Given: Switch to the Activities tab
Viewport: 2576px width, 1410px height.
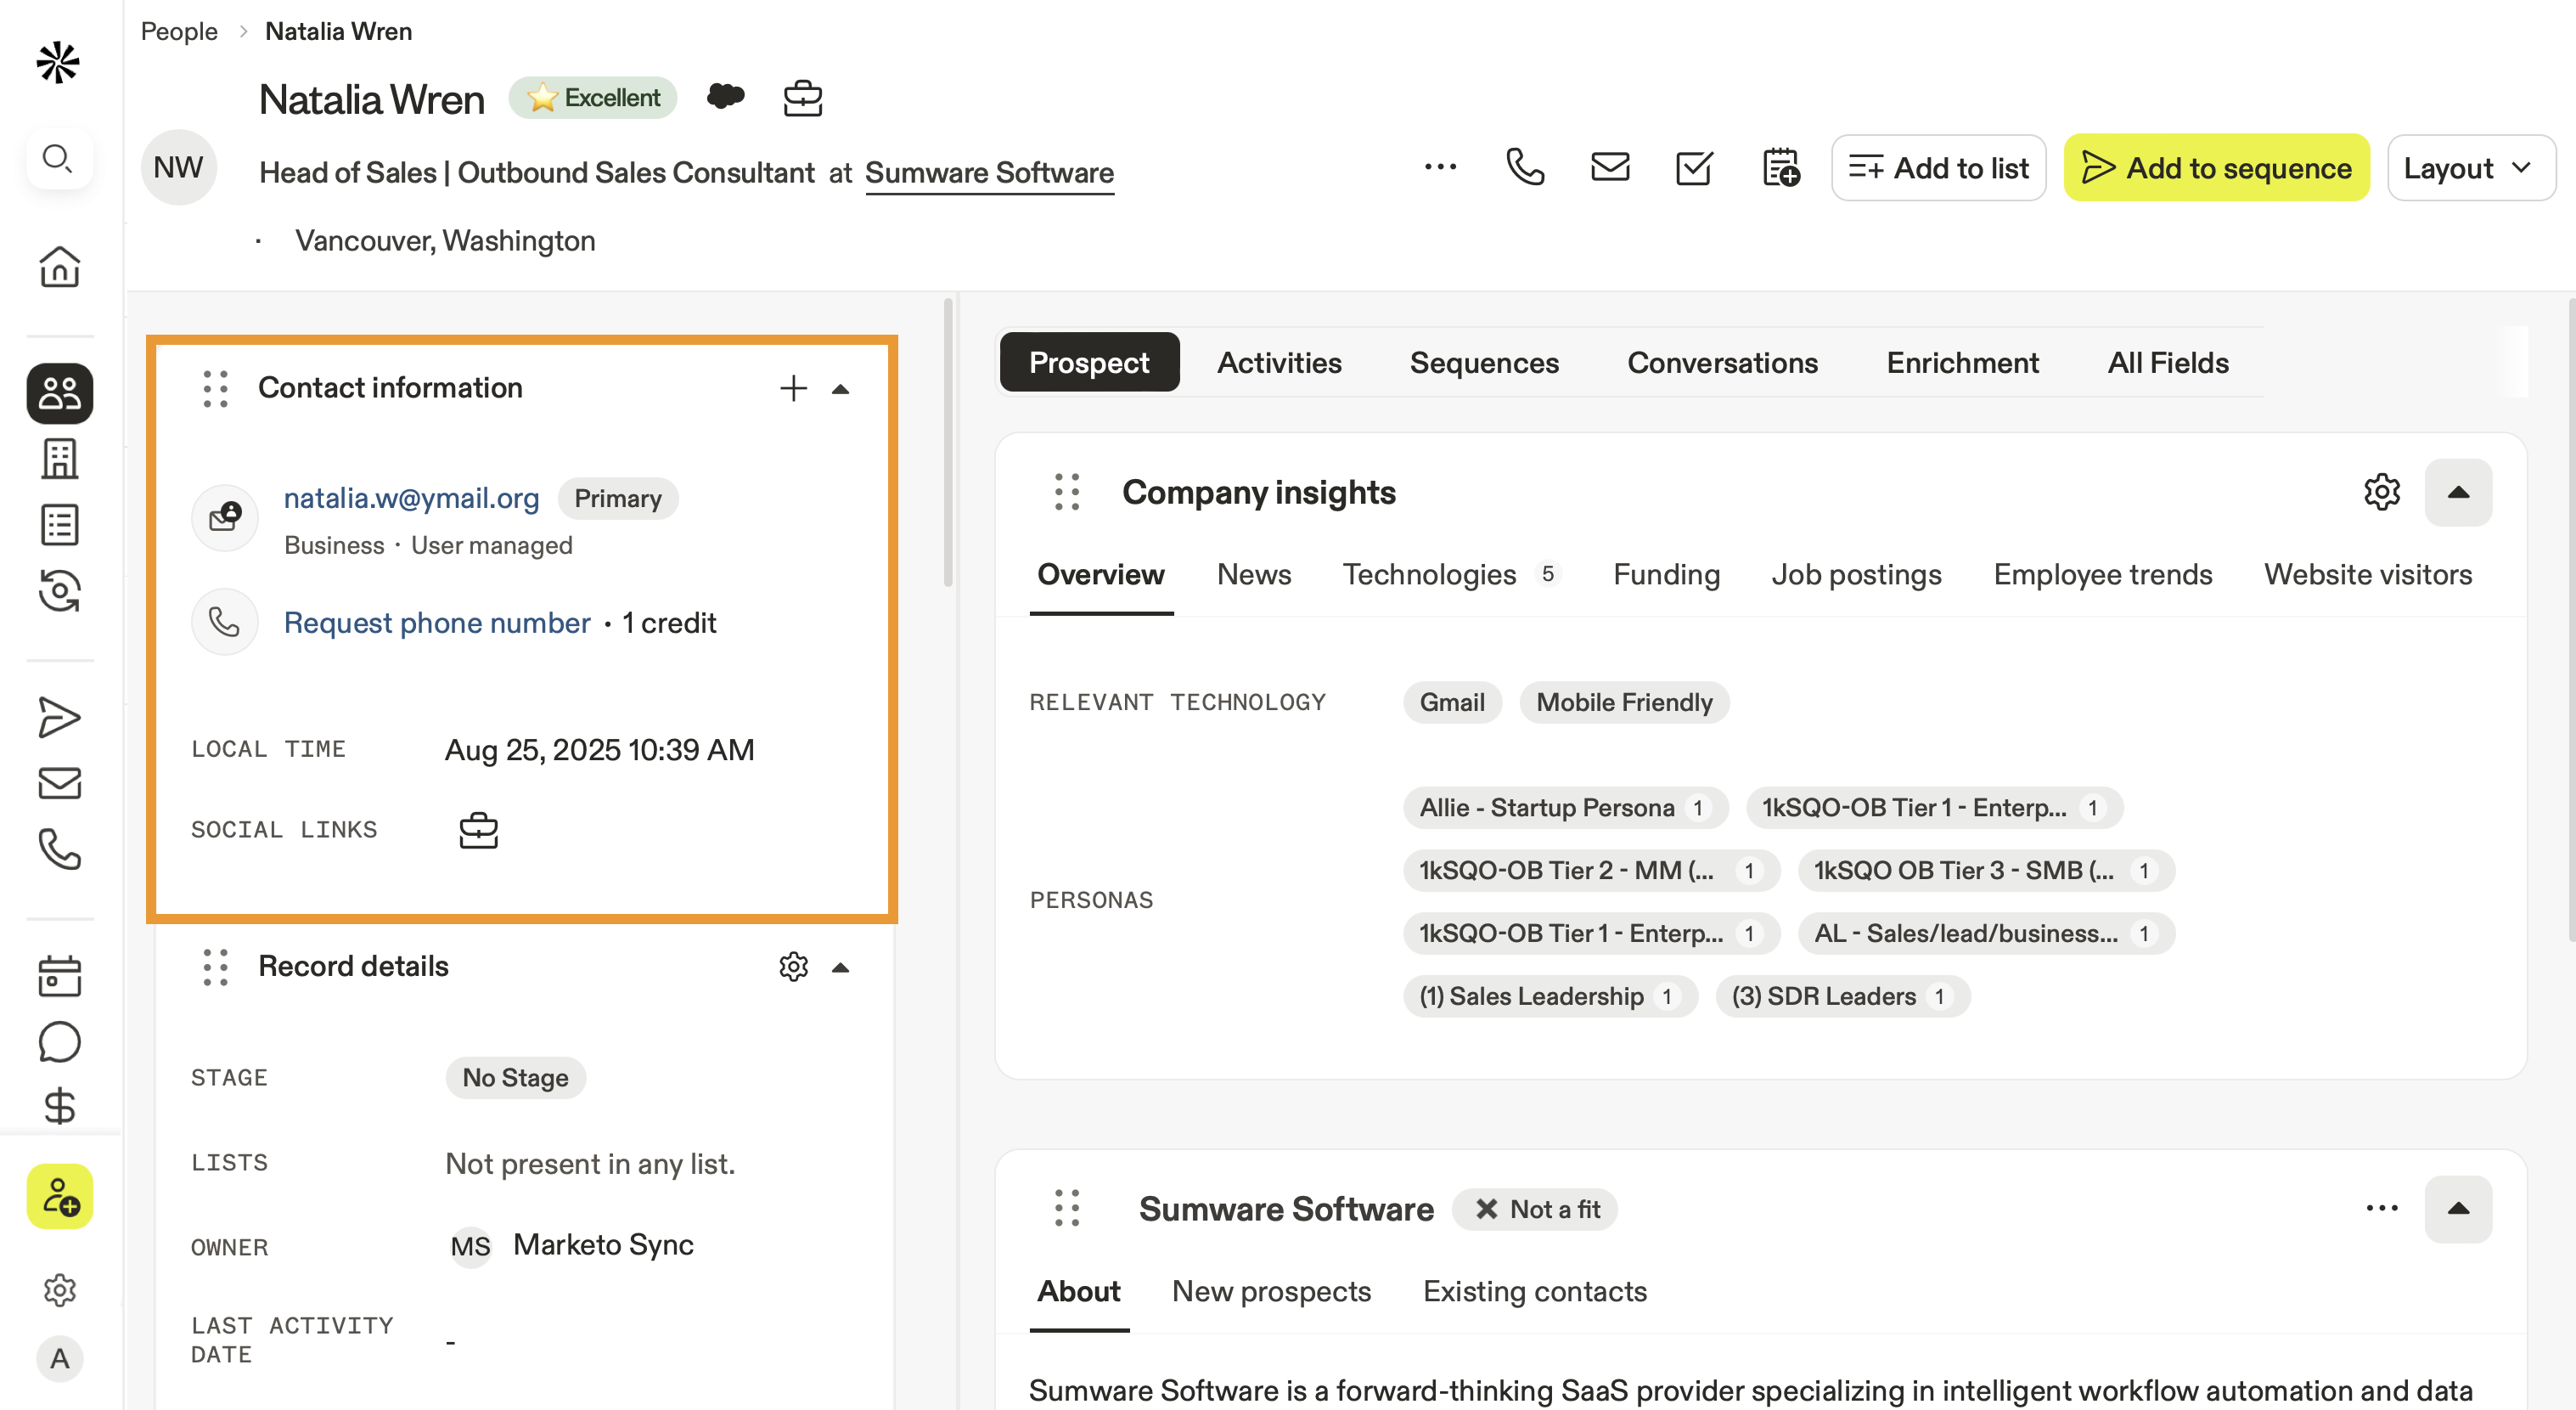Looking at the screenshot, I should click(1278, 362).
